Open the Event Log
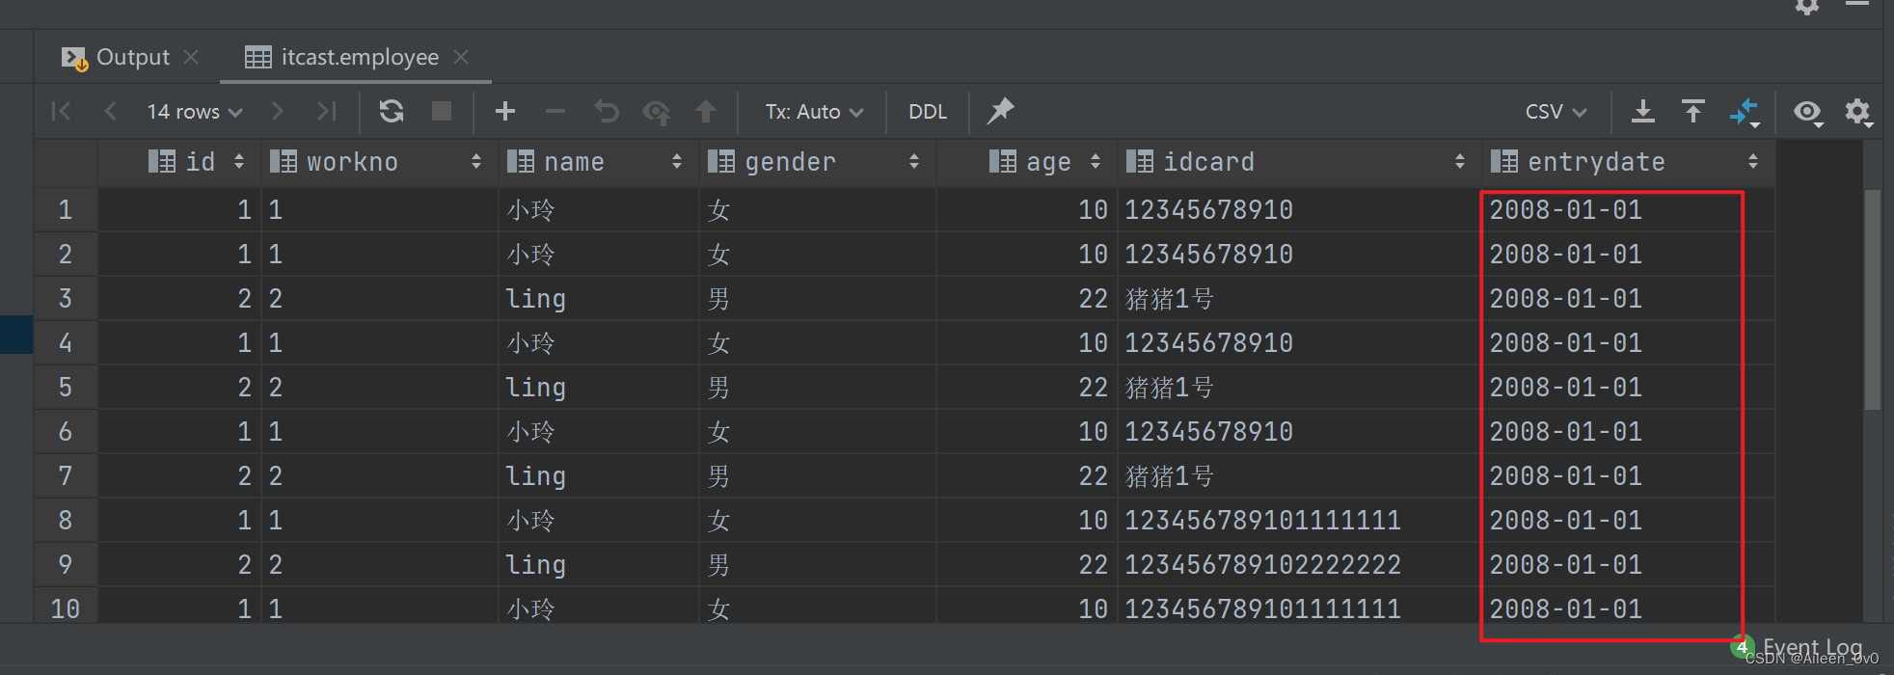The height and width of the screenshot is (675, 1894). [1811, 647]
